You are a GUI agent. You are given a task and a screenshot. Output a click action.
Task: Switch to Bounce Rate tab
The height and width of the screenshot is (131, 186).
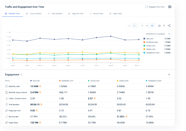96,14
